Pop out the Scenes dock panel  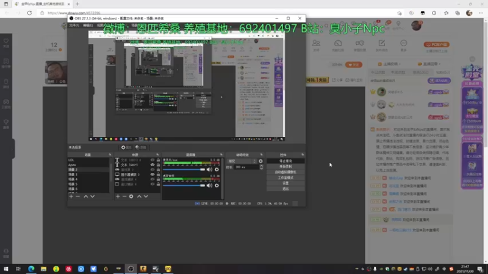[x=110, y=155]
